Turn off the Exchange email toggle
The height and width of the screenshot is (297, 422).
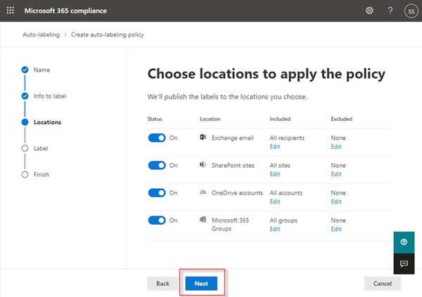pyautogui.click(x=157, y=138)
